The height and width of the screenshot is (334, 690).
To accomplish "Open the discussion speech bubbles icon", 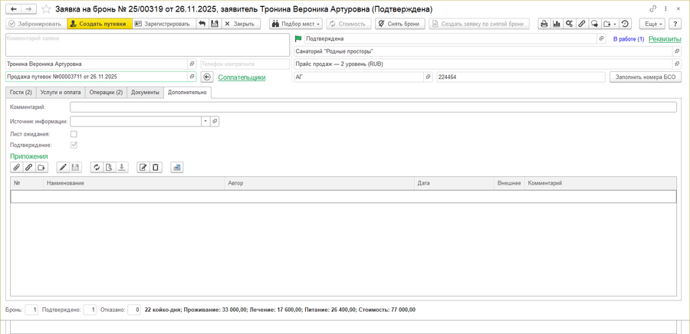I will click(x=594, y=24).
